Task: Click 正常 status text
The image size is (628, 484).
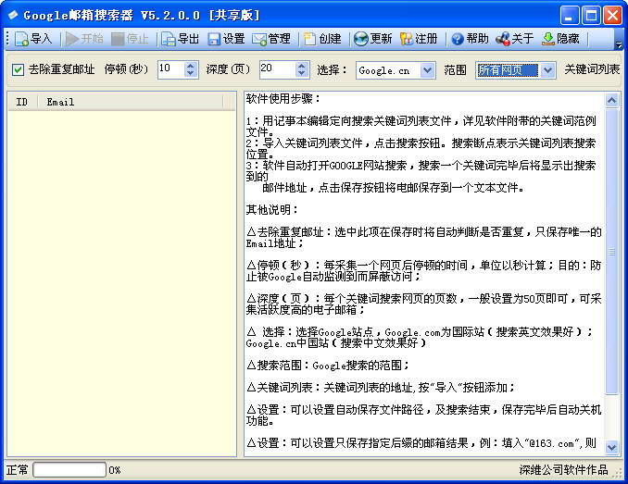Action: coord(18,469)
